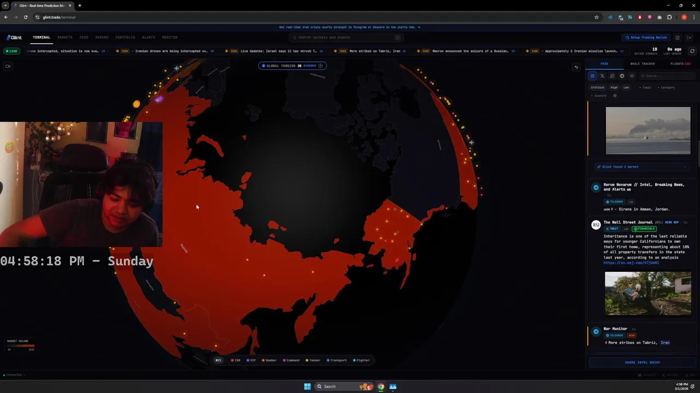This screenshot has height=393, width=700.
Task: Open the Movers tab
Action: coord(102,38)
